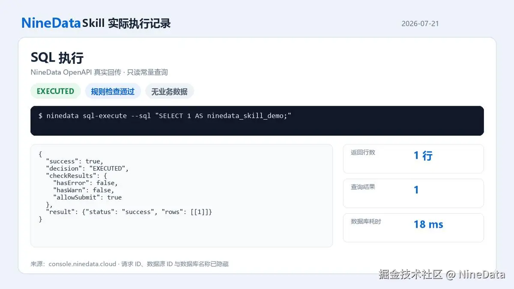Click the "decision": "EXECUTED" JSON line

click(x=87, y=168)
